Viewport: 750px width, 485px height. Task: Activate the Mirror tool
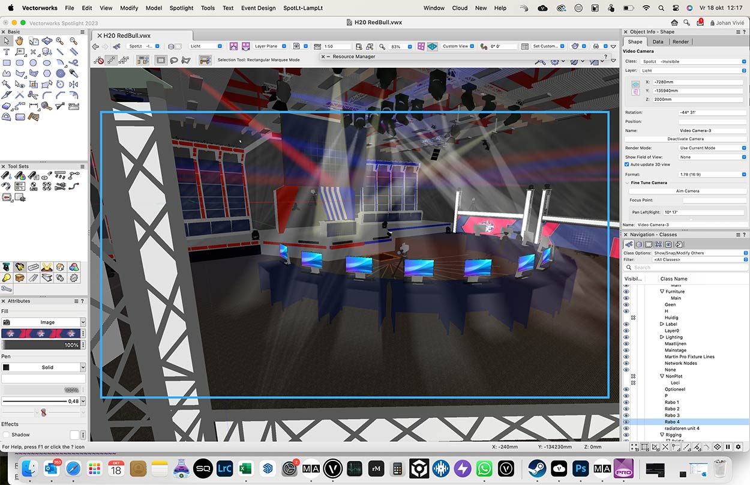[74, 84]
